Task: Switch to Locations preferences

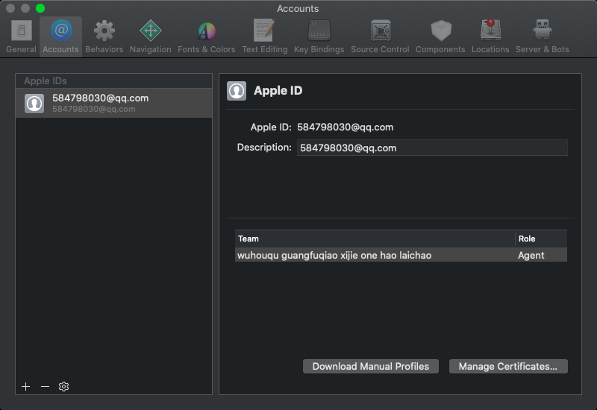Action: click(x=490, y=37)
